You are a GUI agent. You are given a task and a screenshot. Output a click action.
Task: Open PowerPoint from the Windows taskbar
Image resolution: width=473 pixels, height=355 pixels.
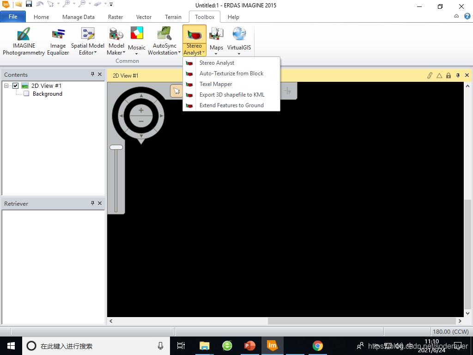click(249, 346)
